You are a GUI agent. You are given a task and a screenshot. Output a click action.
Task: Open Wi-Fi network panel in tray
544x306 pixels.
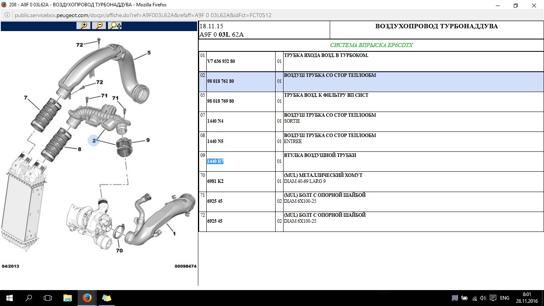coord(474,298)
